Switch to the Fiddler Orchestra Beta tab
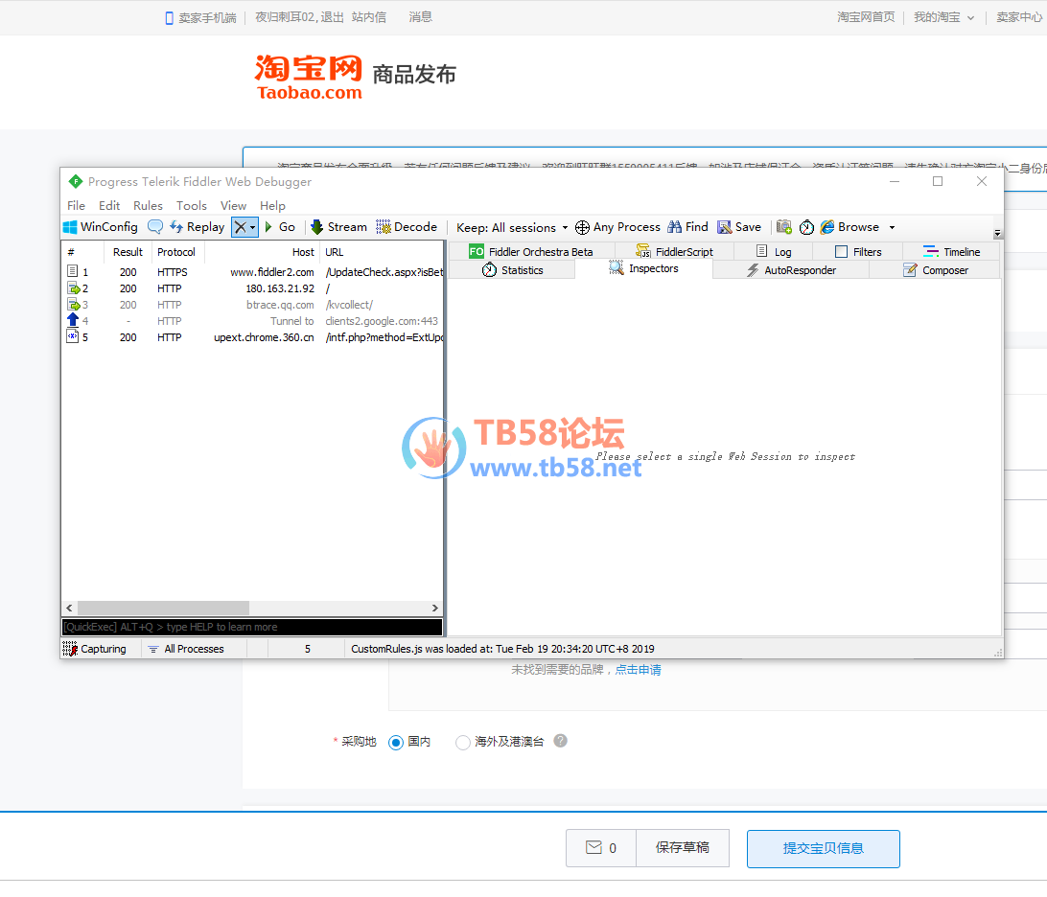1047x897 pixels. pyautogui.click(x=531, y=252)
